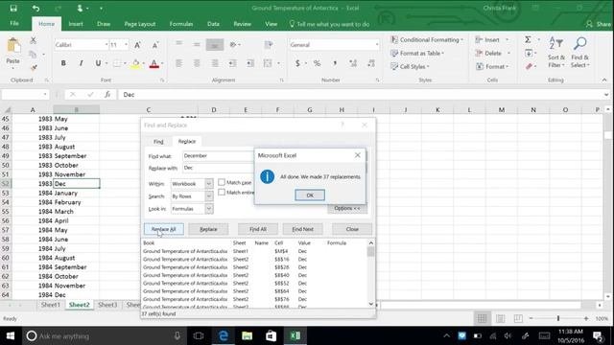Viewport: 614px width, 345px height.
Task: Open Format as Table dropdown
Action: click(417, 54)
